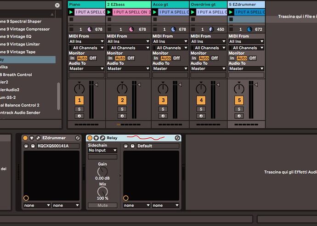
Task: Save EZdrummer preset with disk icon
Action: pyautogui.click(x=33, y=146)
